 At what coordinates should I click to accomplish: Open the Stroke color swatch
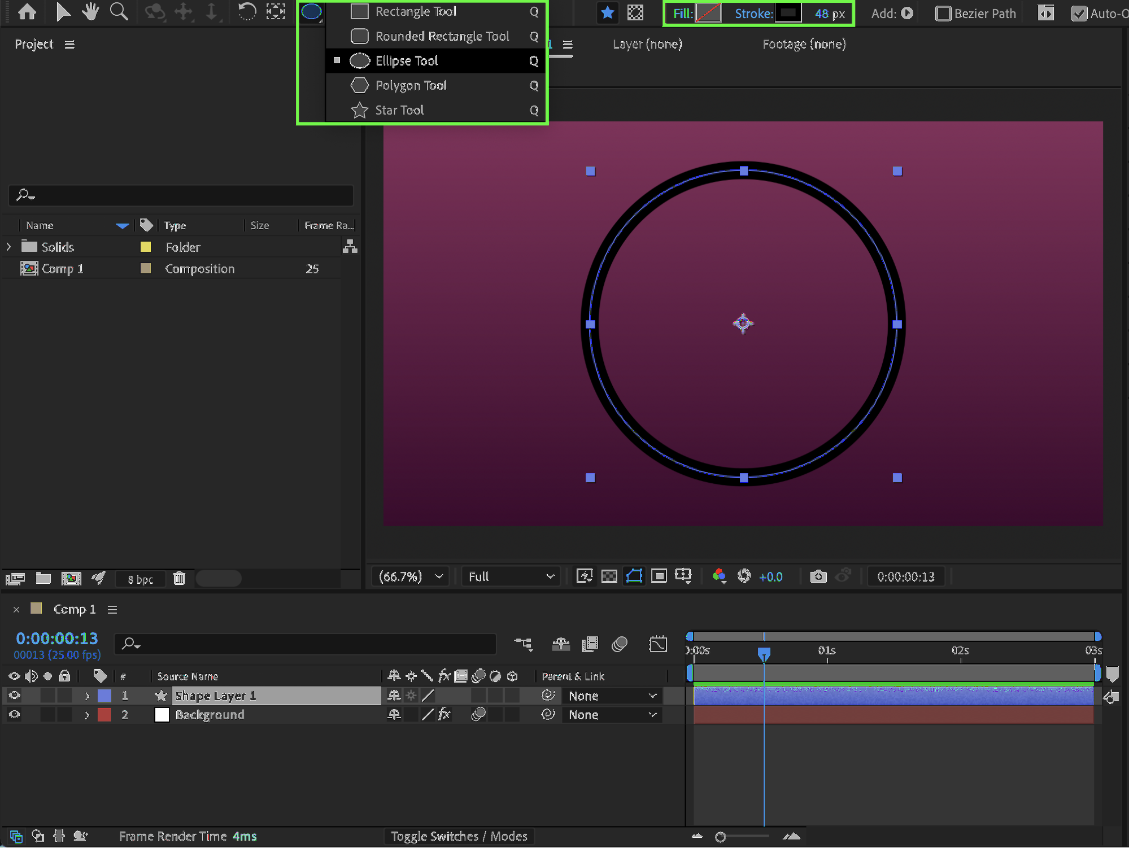coord(788,13)
